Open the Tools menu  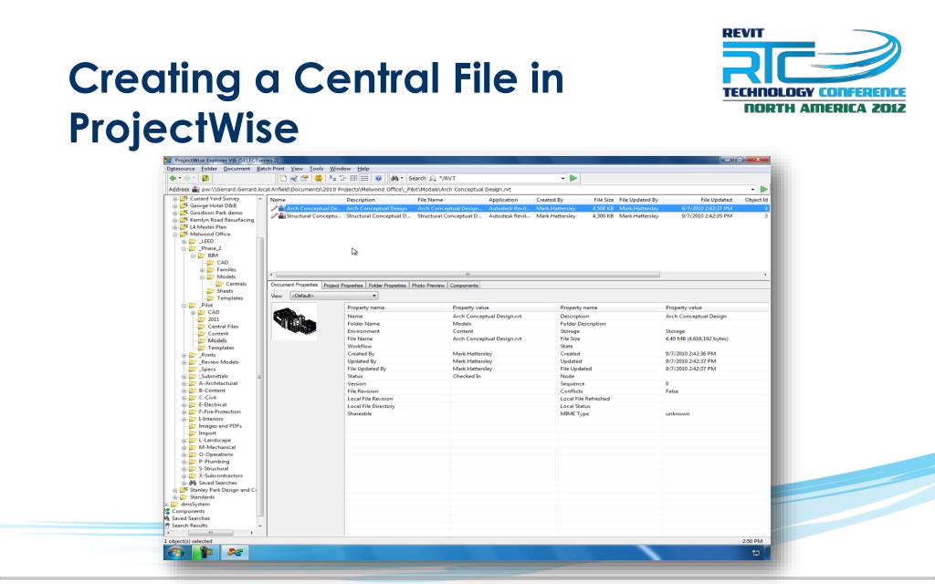click(x=317, y=169)
